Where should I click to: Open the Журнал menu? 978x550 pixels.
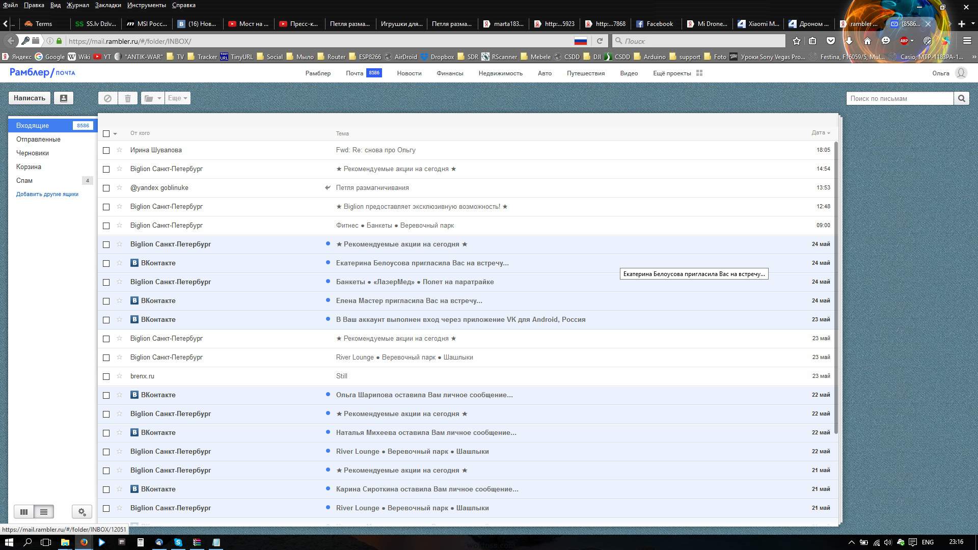click(x=77, y=5)
